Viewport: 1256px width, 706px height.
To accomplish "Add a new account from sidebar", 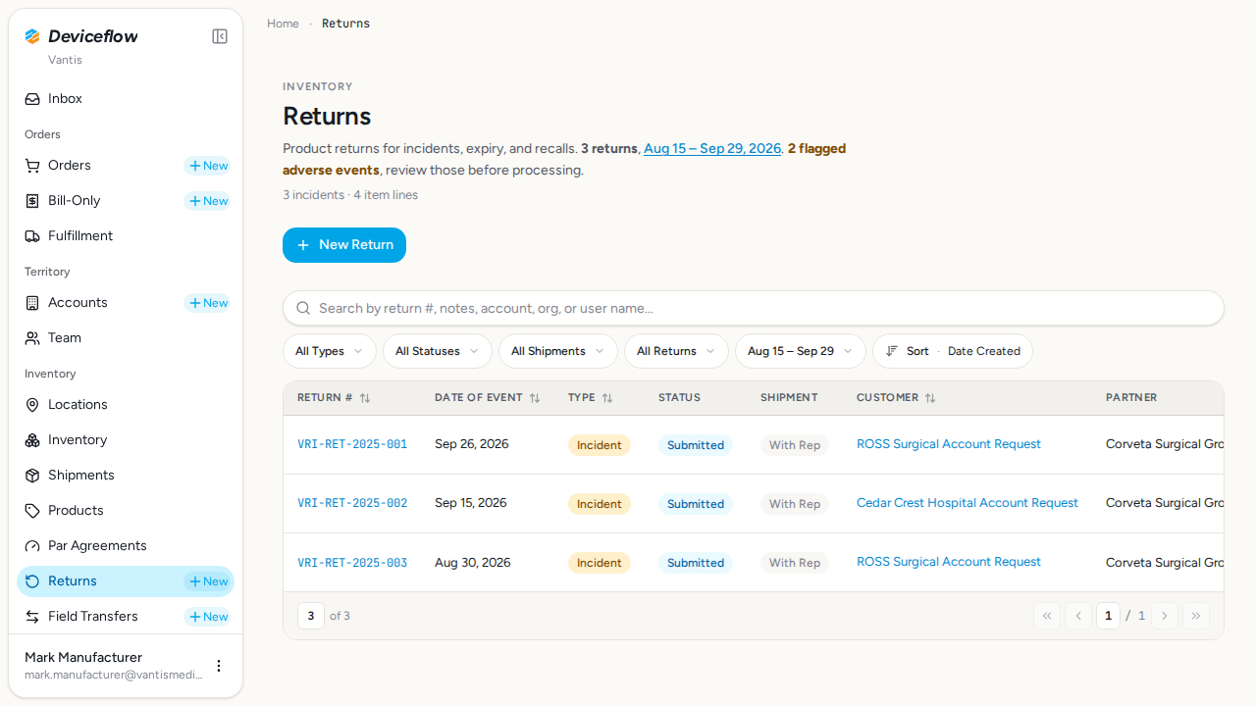I will [208, 303].
